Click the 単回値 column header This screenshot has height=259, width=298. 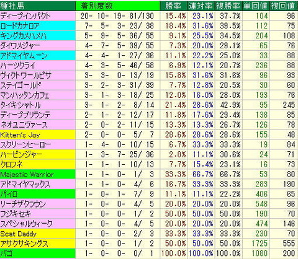[x=256, y=6]
